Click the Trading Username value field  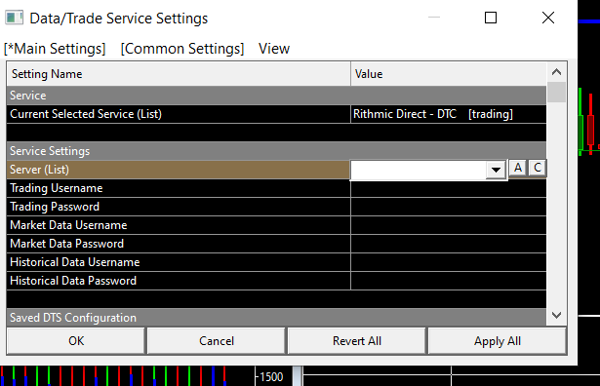(x=448, y=188)
